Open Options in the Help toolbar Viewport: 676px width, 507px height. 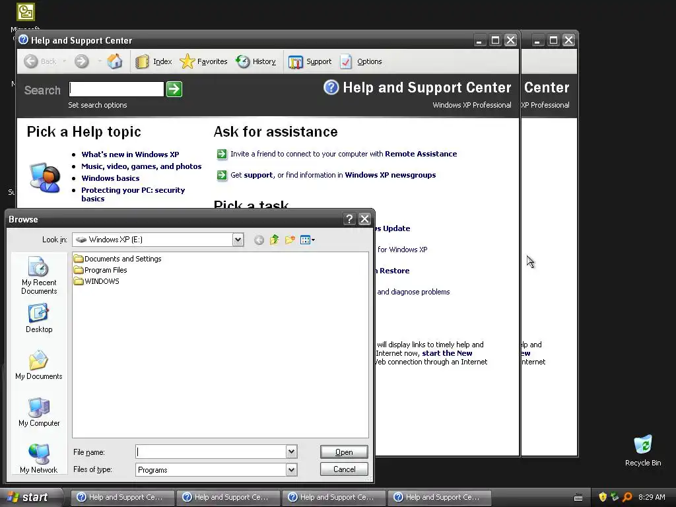click(361, 61)
